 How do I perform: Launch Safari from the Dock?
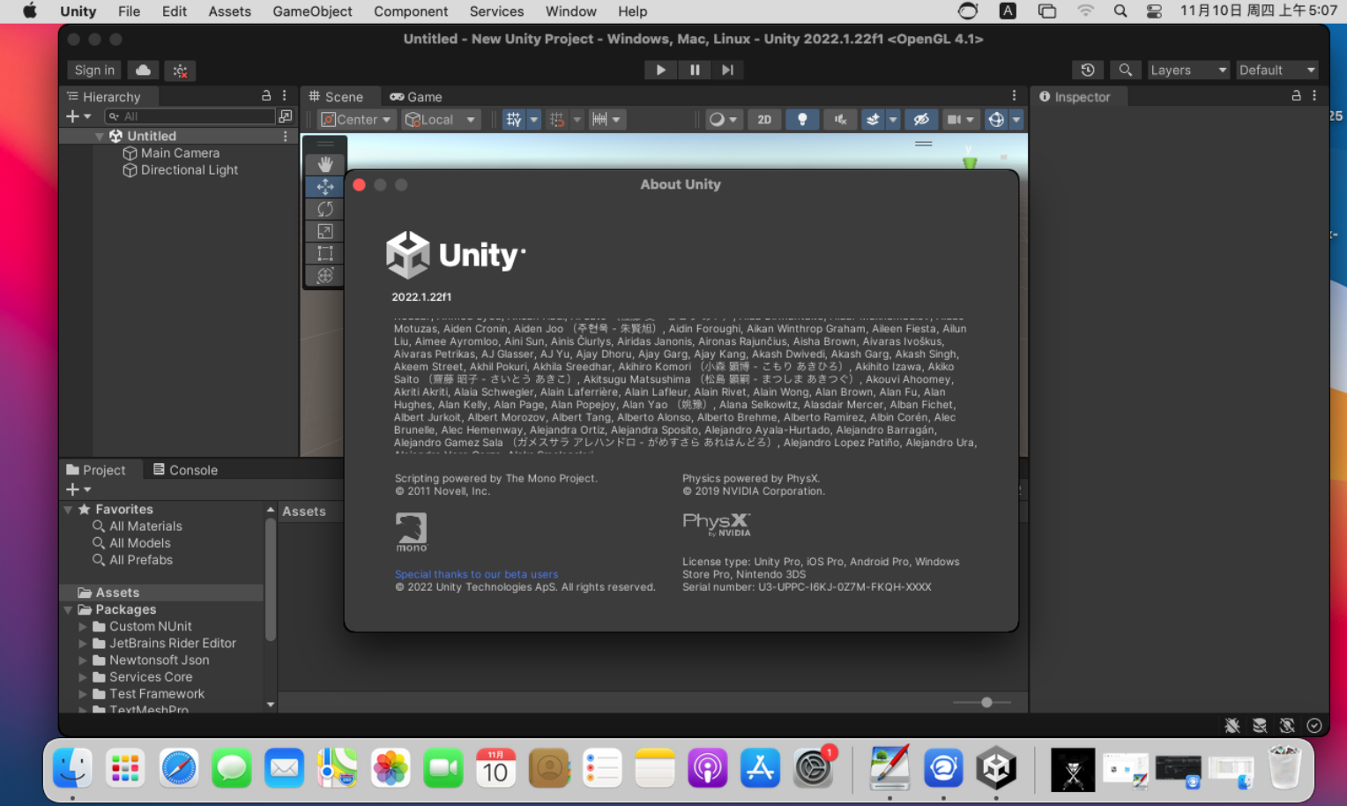click(179, 768)
